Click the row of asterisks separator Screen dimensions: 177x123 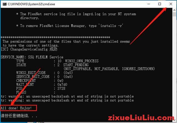[55, 37]
